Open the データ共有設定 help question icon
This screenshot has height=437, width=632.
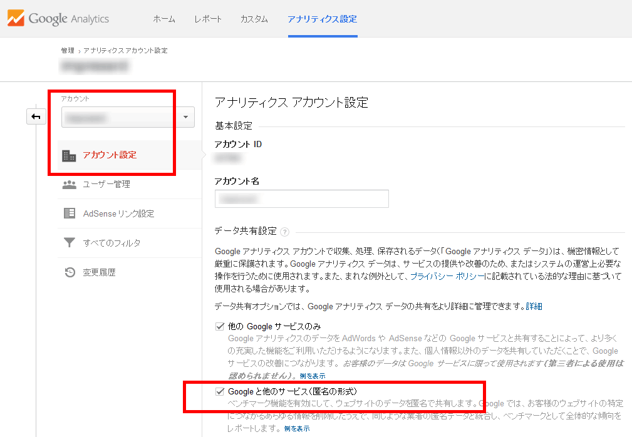[x=285, y=232]
